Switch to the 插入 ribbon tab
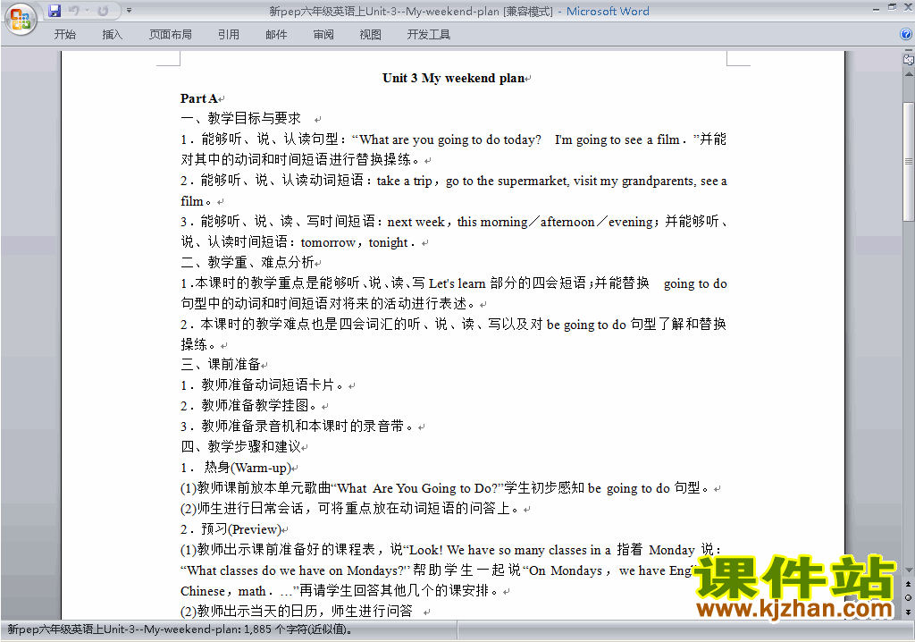The width and height of the screenshot is (915, 642). [x=112, y=35]
